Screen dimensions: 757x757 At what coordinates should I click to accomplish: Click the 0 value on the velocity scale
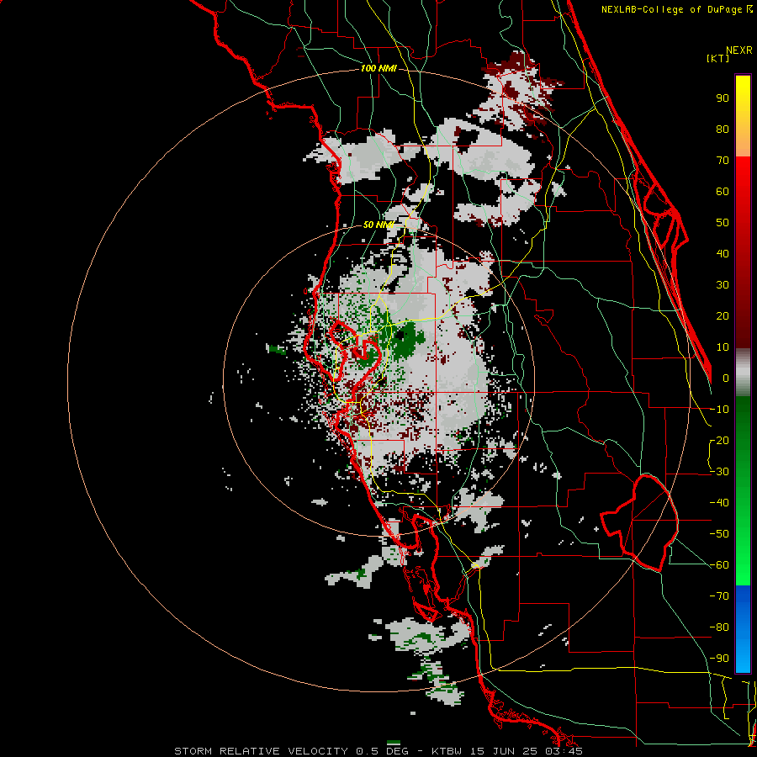[726, 378]
